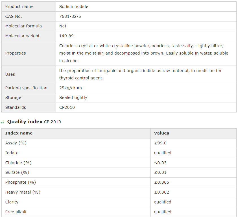
Task: Click the Sulfate (%) row label
Action: [17, 172]
